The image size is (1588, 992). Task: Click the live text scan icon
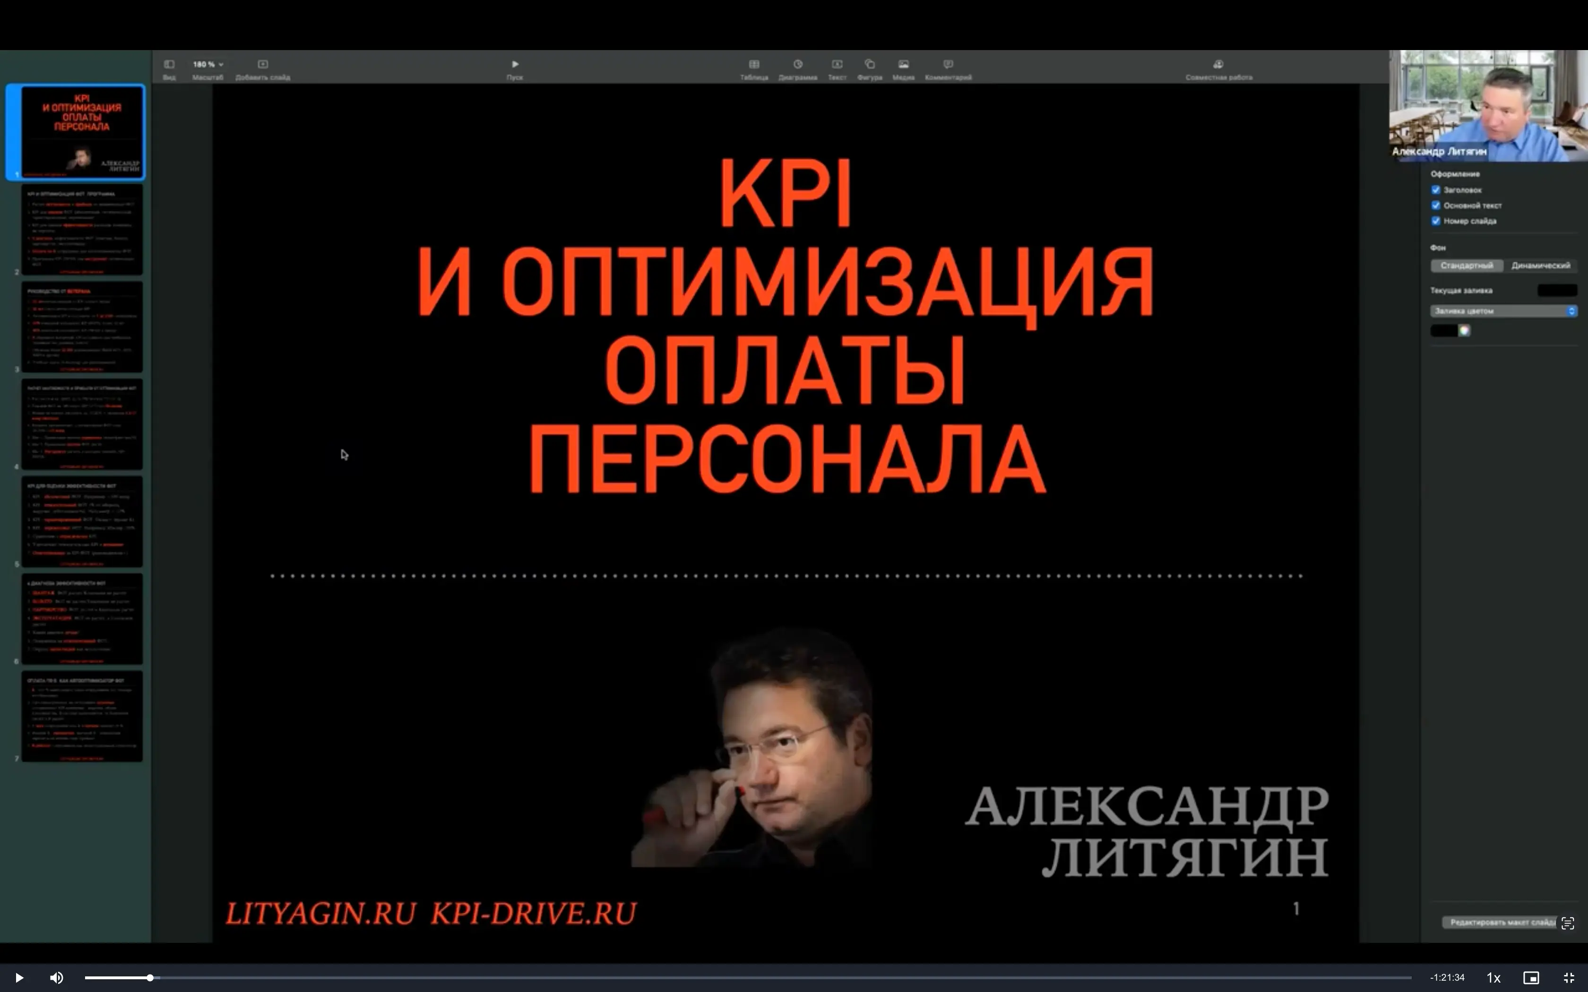click(1568, 923)
